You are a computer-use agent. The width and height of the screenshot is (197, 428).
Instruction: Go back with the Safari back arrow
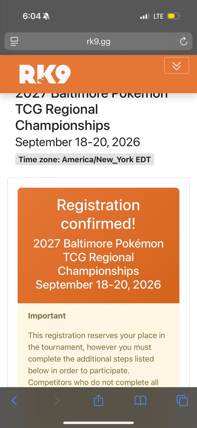pos(14,401)
